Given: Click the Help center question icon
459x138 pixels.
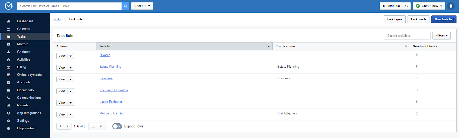Looking at the screenshot, I should coord(9,129).
